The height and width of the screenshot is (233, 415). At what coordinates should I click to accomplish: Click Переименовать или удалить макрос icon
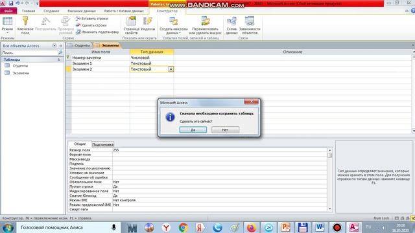[x=205, y=26]
